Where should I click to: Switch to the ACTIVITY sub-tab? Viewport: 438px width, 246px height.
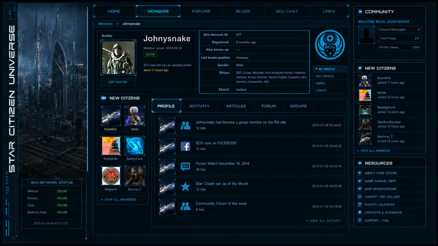pyautogui.click(x=199, y=106)
